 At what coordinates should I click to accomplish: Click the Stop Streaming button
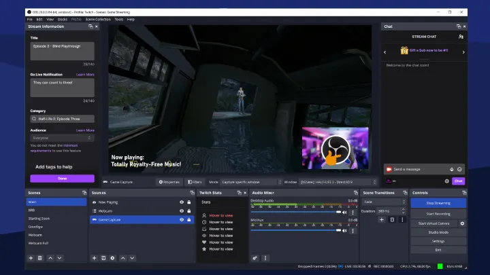(x=438, y=202)
